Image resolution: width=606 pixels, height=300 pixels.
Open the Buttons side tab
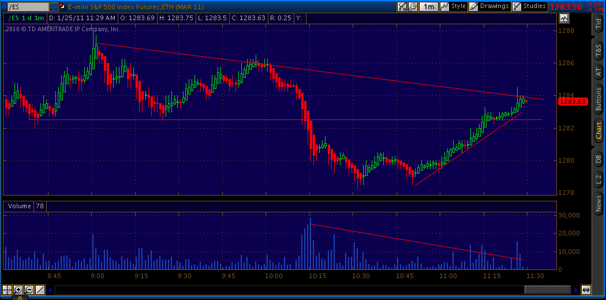pyautogui.click(x=598, y=99)
